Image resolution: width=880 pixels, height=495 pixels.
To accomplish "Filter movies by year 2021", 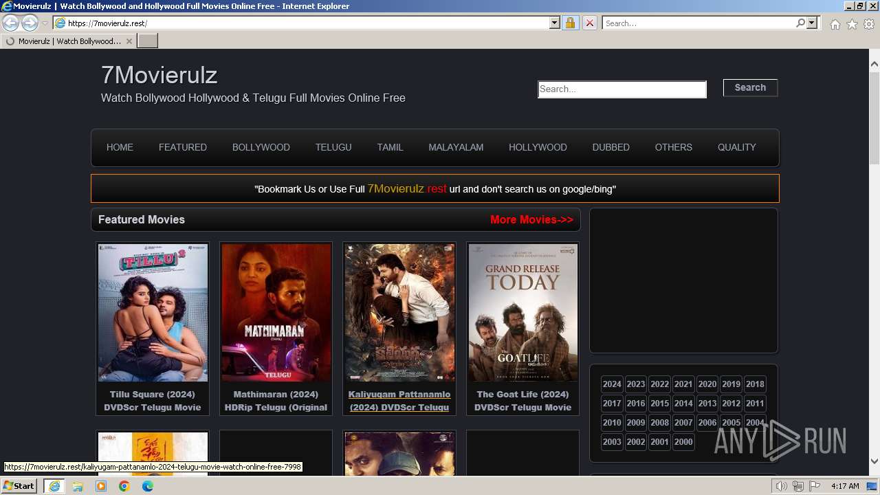I will (x=683, y=384).
